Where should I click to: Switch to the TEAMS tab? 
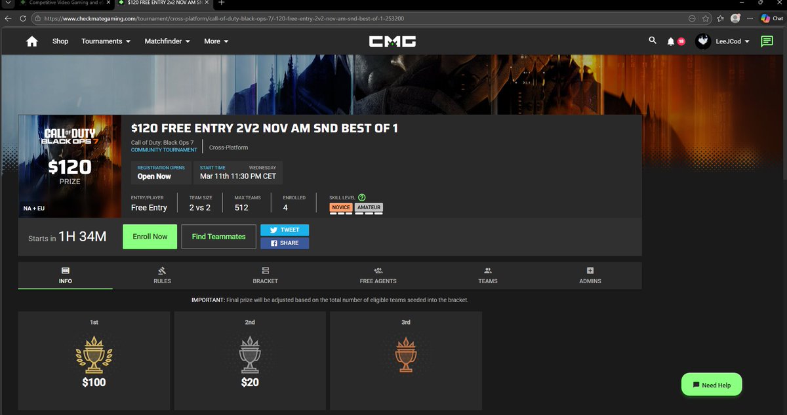[487, 275]
